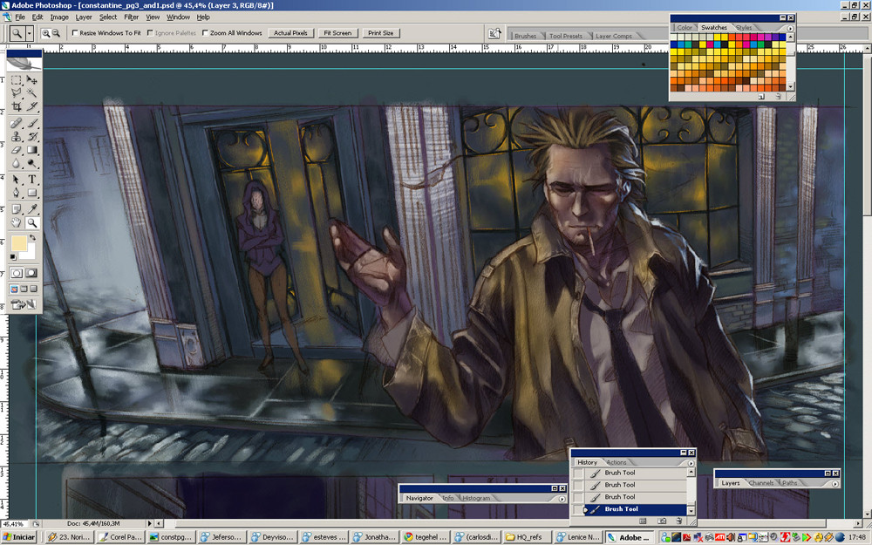Viewport: 872px width, 545px height.
Task: Select the Eraser tool
Action: click(x=16, y=150)
